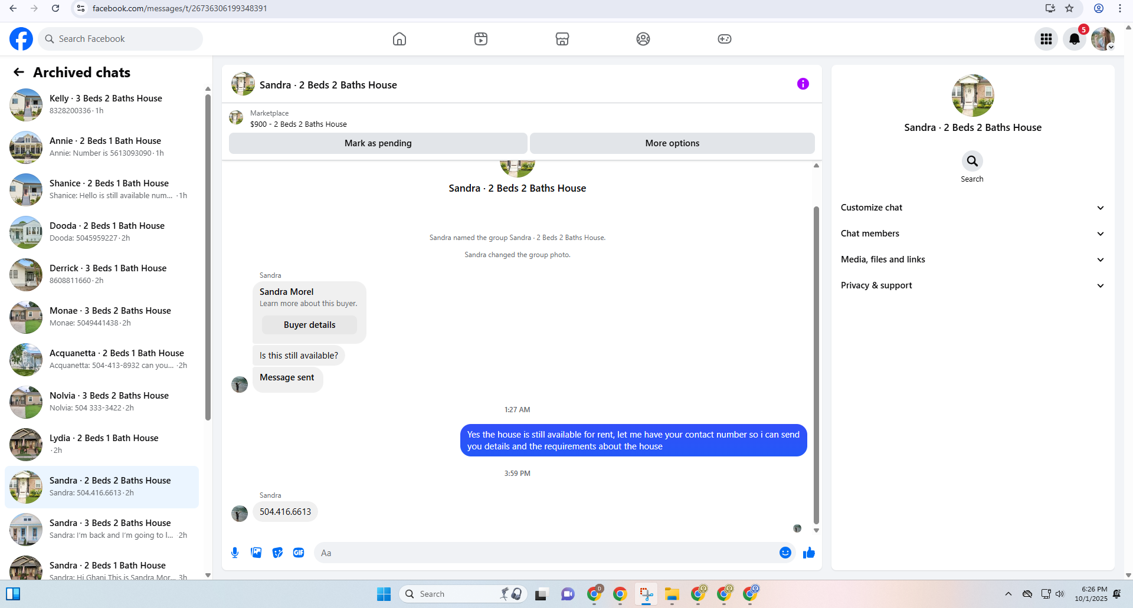Open Chrome profile icon in toolbar

[1099, 8]
